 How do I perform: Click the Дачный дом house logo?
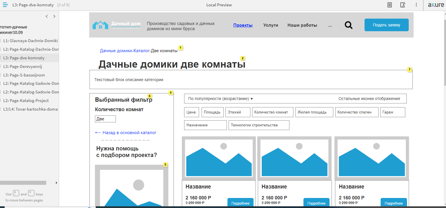pos(117,25)
